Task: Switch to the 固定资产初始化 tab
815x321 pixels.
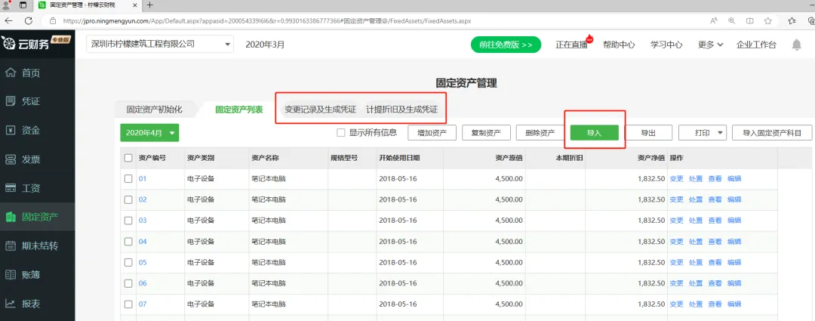Action: click(x=155, y=110)
